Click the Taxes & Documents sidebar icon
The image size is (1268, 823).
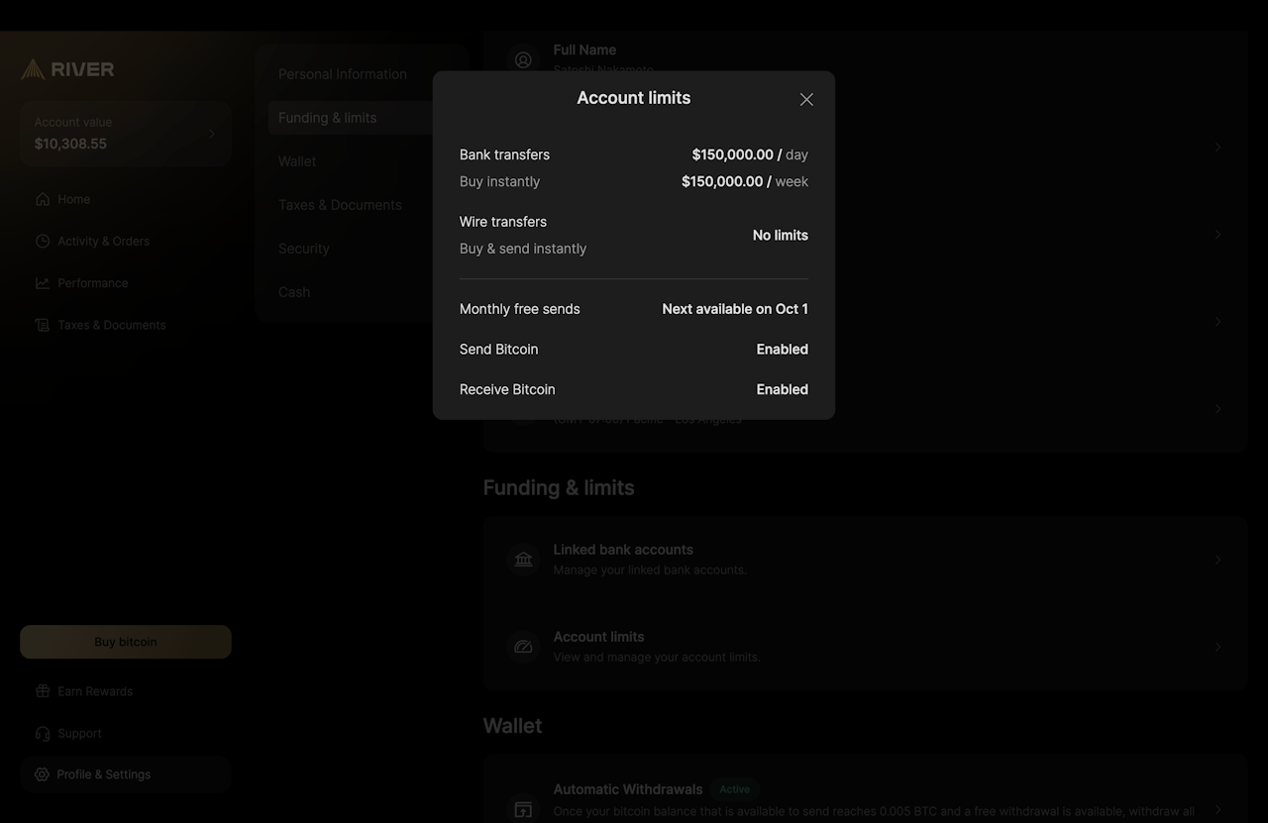pyautogui.click(x=43, y=325)
